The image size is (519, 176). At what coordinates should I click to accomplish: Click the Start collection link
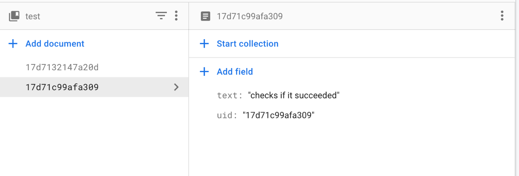(x=248, y=44)
